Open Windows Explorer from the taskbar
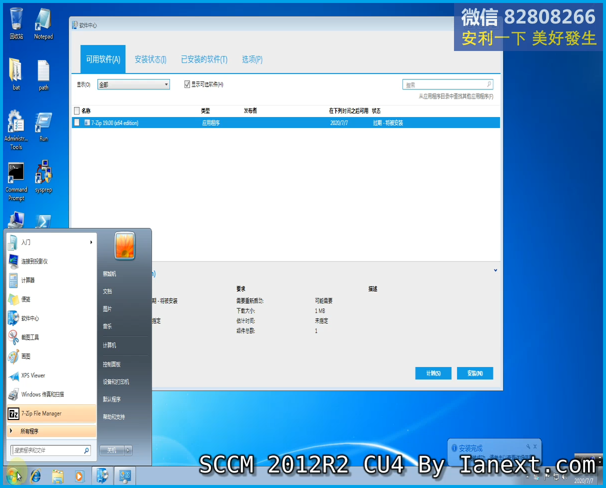 [57, 476]
